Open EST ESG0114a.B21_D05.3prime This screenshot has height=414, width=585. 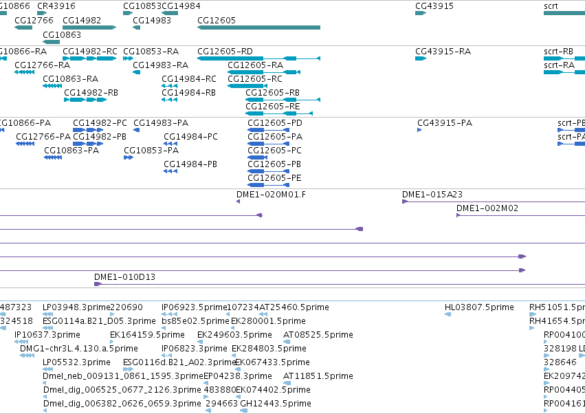(x=99, y=321)
